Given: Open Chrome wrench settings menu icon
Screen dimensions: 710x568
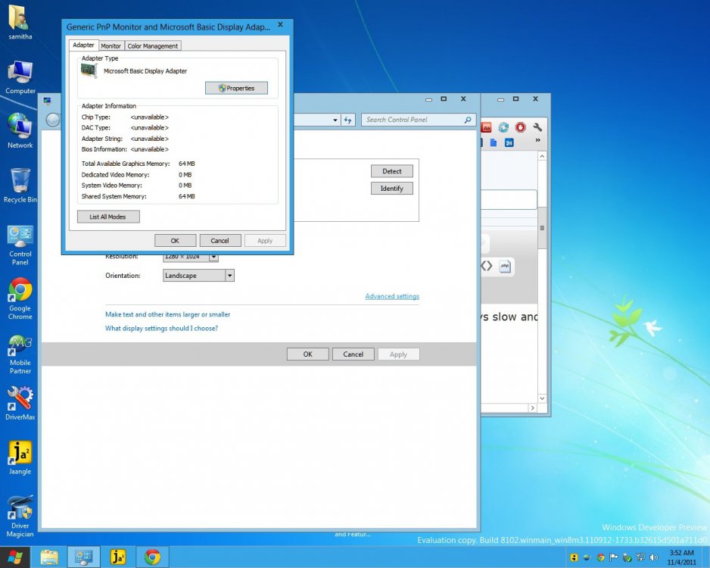Looking at the screenshot, I should (x=537, y=127).
